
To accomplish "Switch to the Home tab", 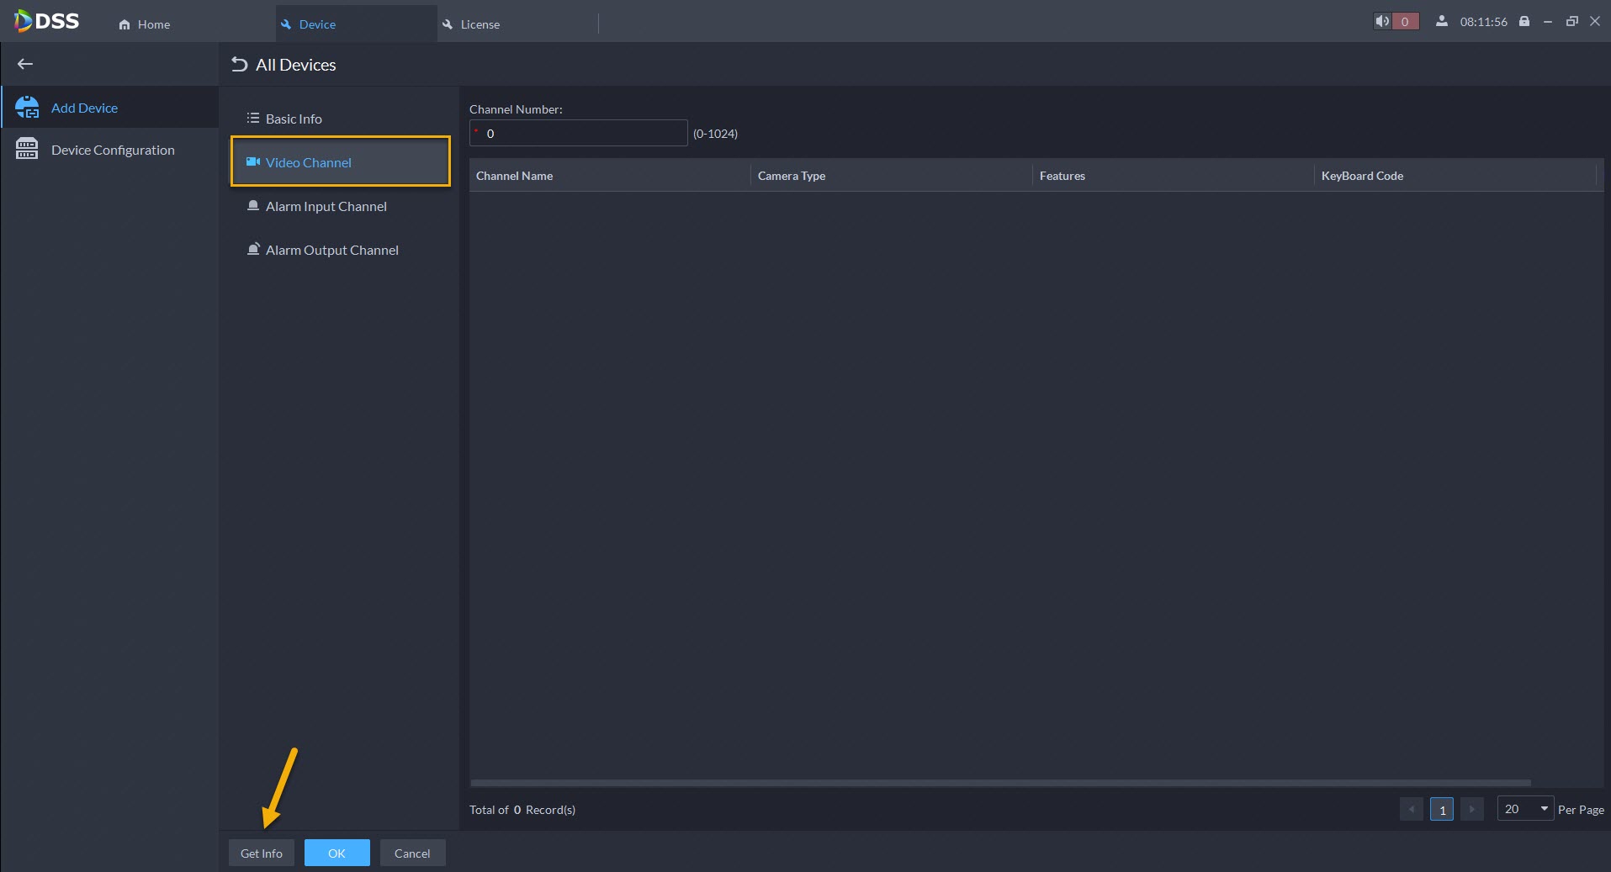I will click(x=145, y=24).
